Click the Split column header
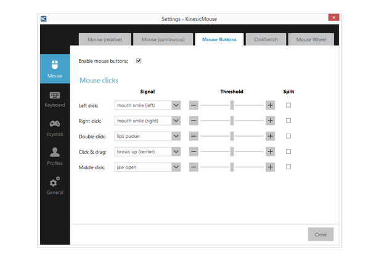379x261 pixels. (288, 92)
